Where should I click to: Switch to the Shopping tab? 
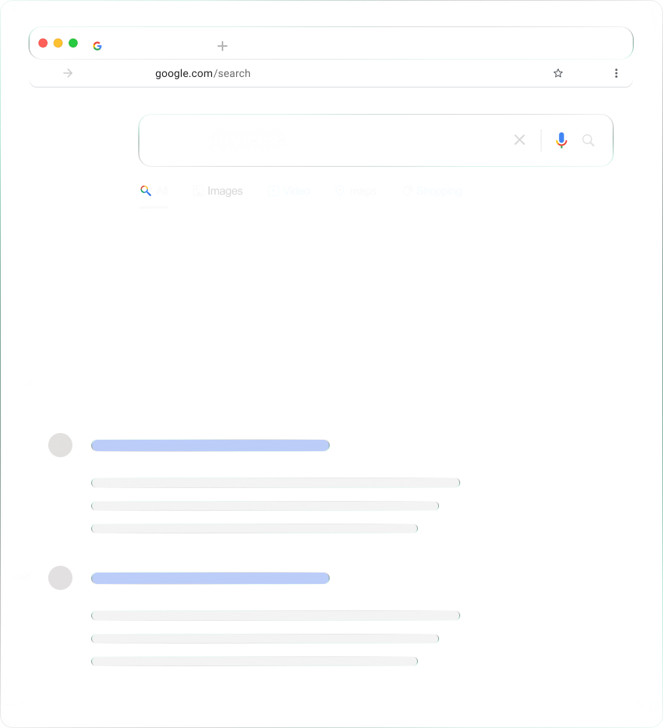point(431,191)
